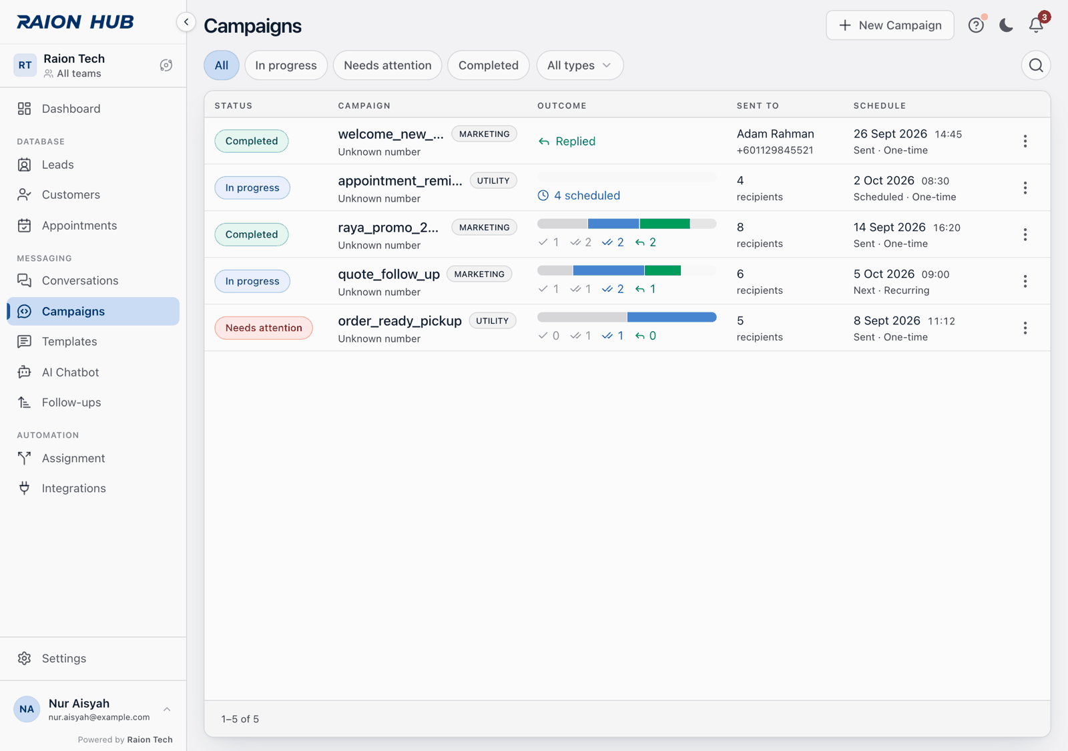The height and width of the screenshot is (751, 1068).
Task: Click the OUTCOME column header
Action: (562, 105)
